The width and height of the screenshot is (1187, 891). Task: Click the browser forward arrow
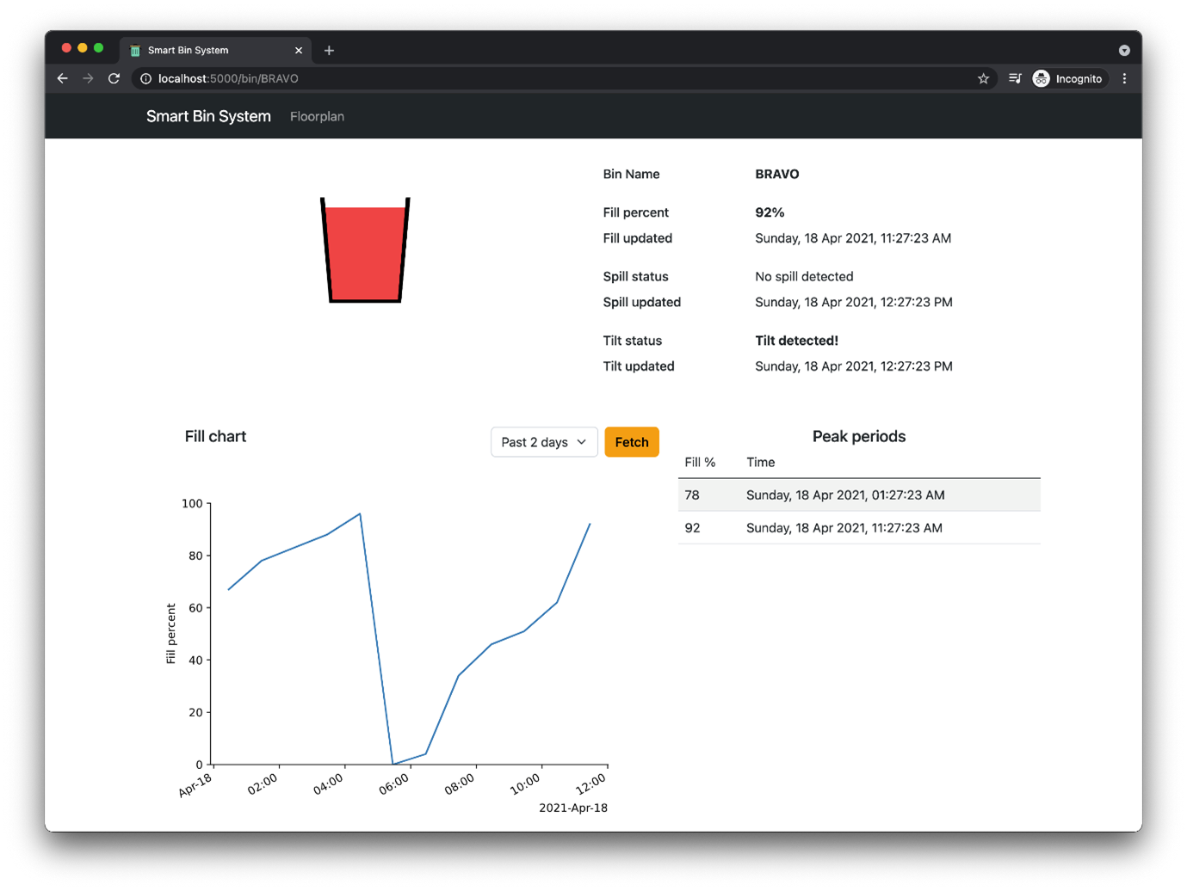tap(88, 78)
